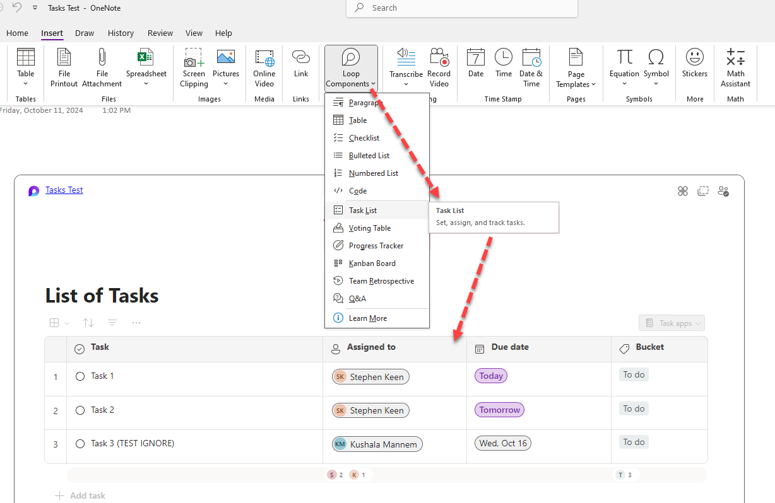Screen dimensions: 775x503
Task: Attach a file with File Attachment
Action: click(102, 67)
